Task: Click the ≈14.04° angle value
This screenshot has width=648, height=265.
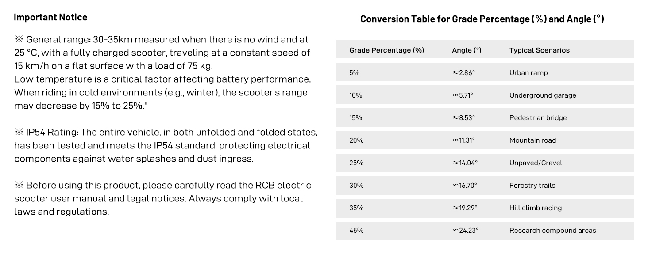Action: [465, 163]
